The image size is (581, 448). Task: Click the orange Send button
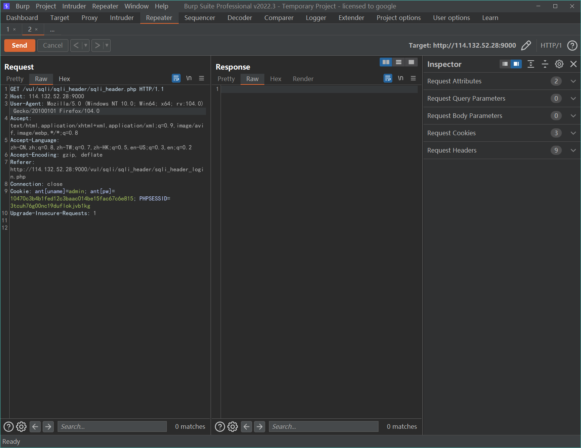20,45
